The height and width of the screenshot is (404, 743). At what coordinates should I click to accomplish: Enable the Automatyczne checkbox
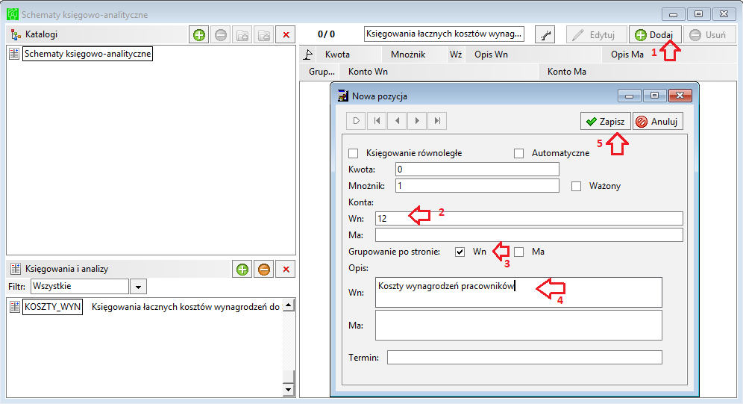tap(519, 153)
